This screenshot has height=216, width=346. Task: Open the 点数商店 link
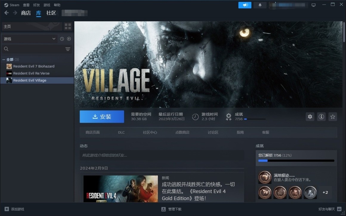tap(182, 132)
